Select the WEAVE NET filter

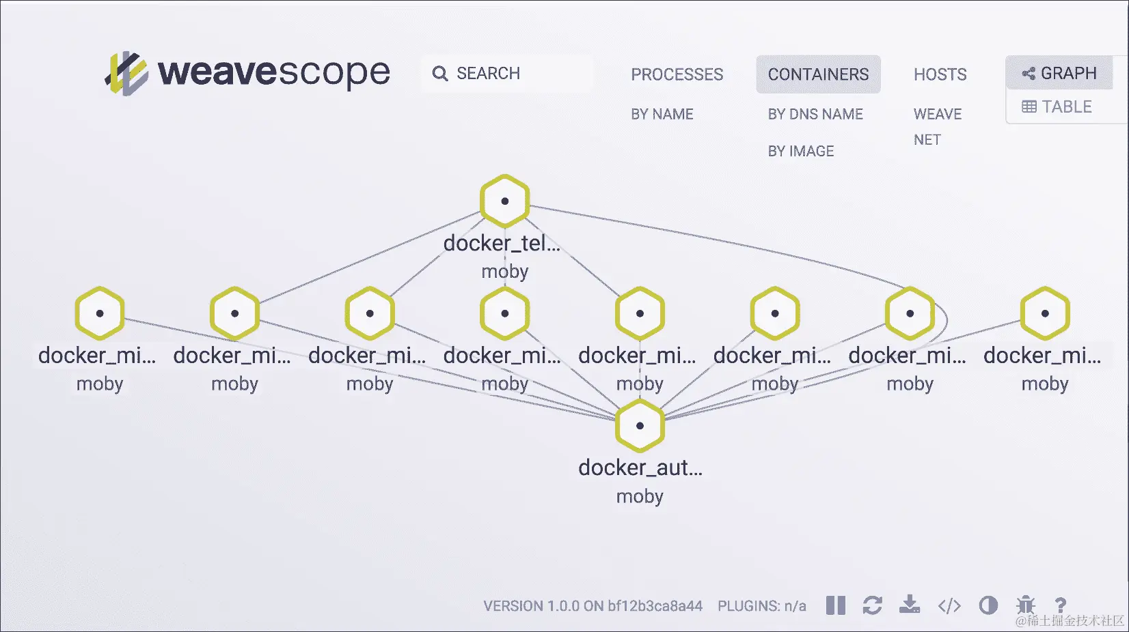pyautogui.click(x=937, y=126)
